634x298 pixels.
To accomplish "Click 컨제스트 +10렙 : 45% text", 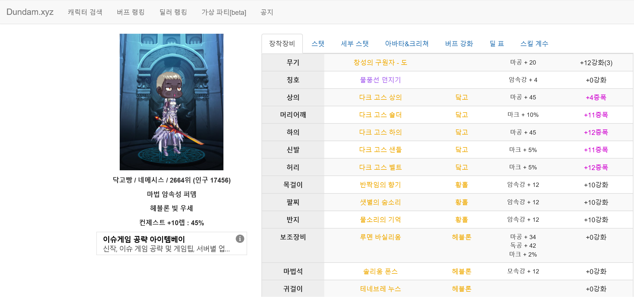I will click(172, 223).
